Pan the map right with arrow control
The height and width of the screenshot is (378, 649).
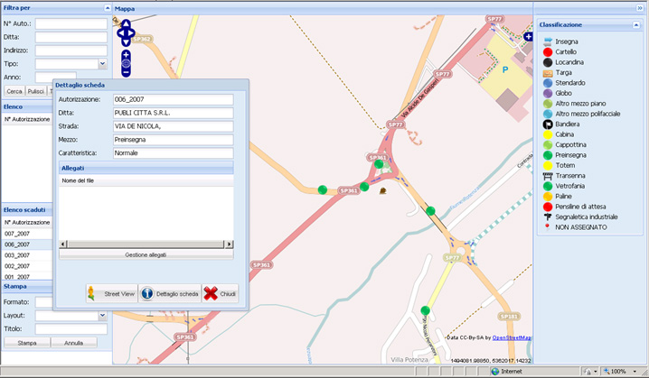(132, 32)
